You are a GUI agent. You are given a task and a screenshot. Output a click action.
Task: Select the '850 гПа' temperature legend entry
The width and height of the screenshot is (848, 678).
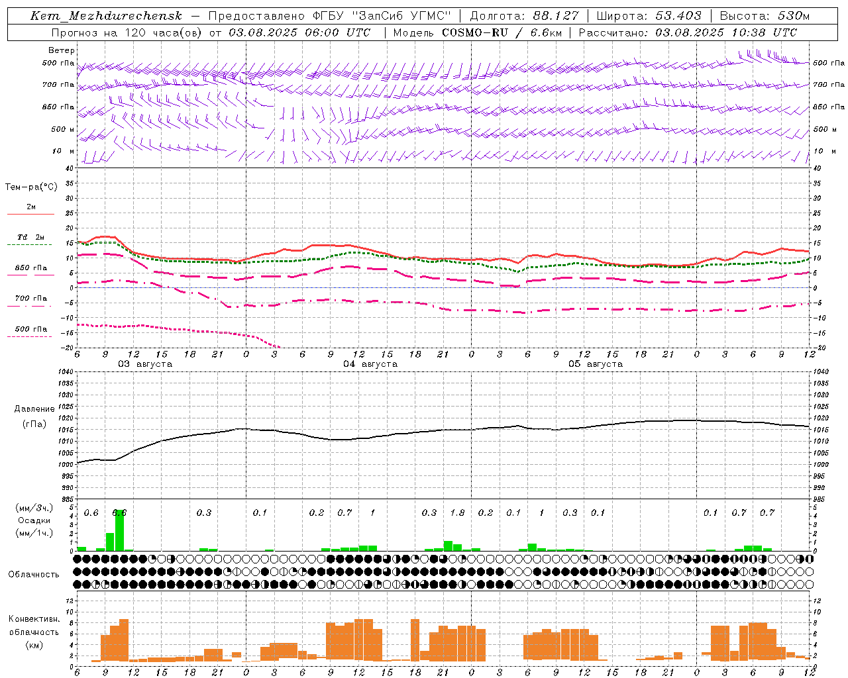click(x=31, y=268)
